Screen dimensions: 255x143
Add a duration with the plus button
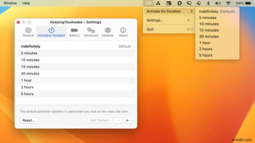pos(127,120)
